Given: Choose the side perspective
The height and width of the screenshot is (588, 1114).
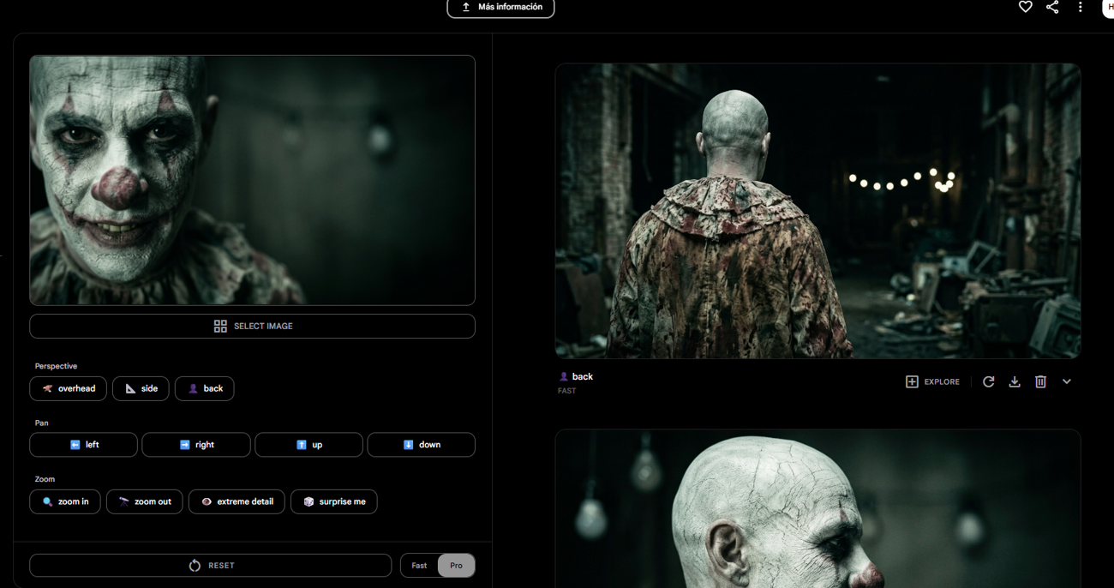Looking at the screenshot, I should (141, 388).
